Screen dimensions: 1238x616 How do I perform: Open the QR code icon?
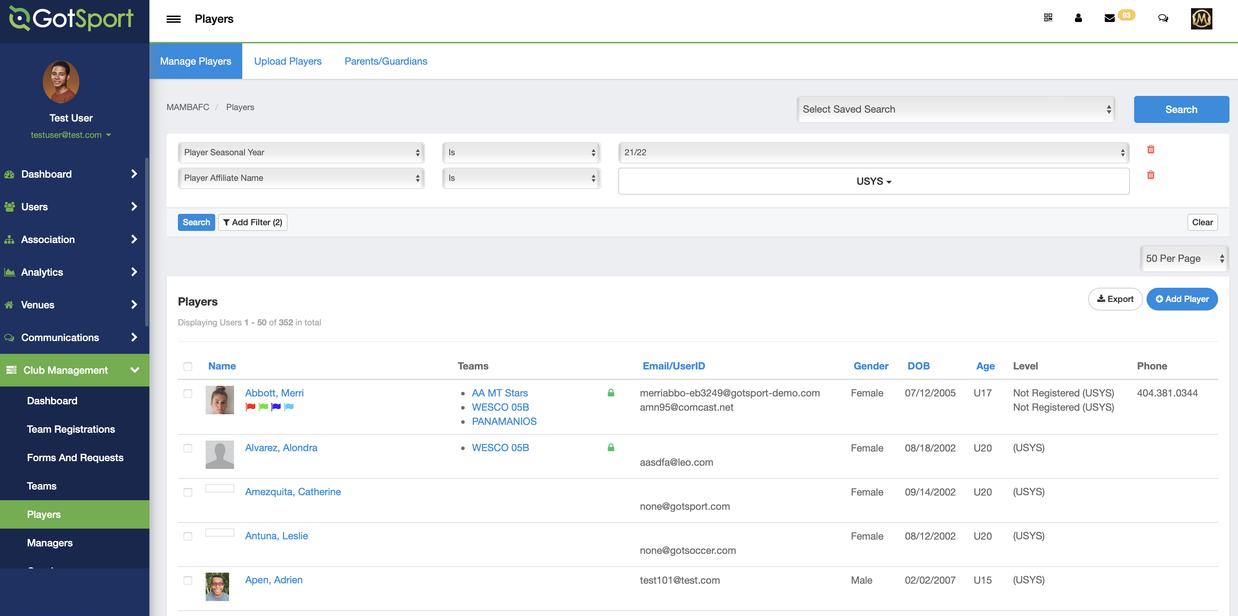(1048, 18)
